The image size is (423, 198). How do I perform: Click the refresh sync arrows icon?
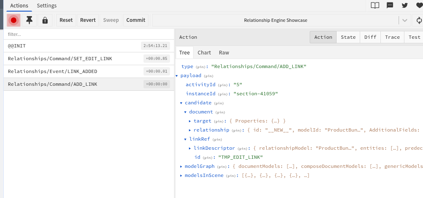(419, 20)
